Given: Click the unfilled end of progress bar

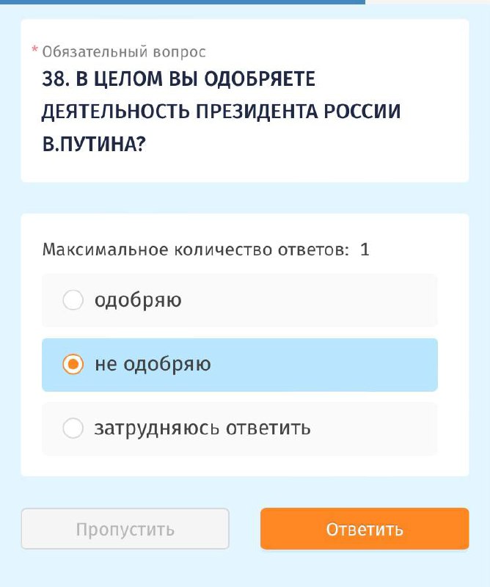Looking at the screenshot, I should [x=428, y=2].
